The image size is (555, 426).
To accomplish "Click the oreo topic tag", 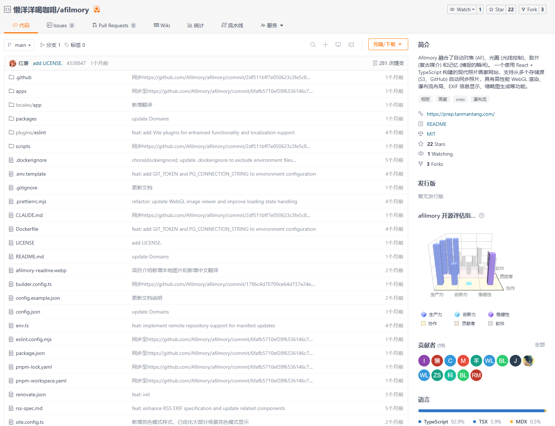I will (x=460, y=99).
